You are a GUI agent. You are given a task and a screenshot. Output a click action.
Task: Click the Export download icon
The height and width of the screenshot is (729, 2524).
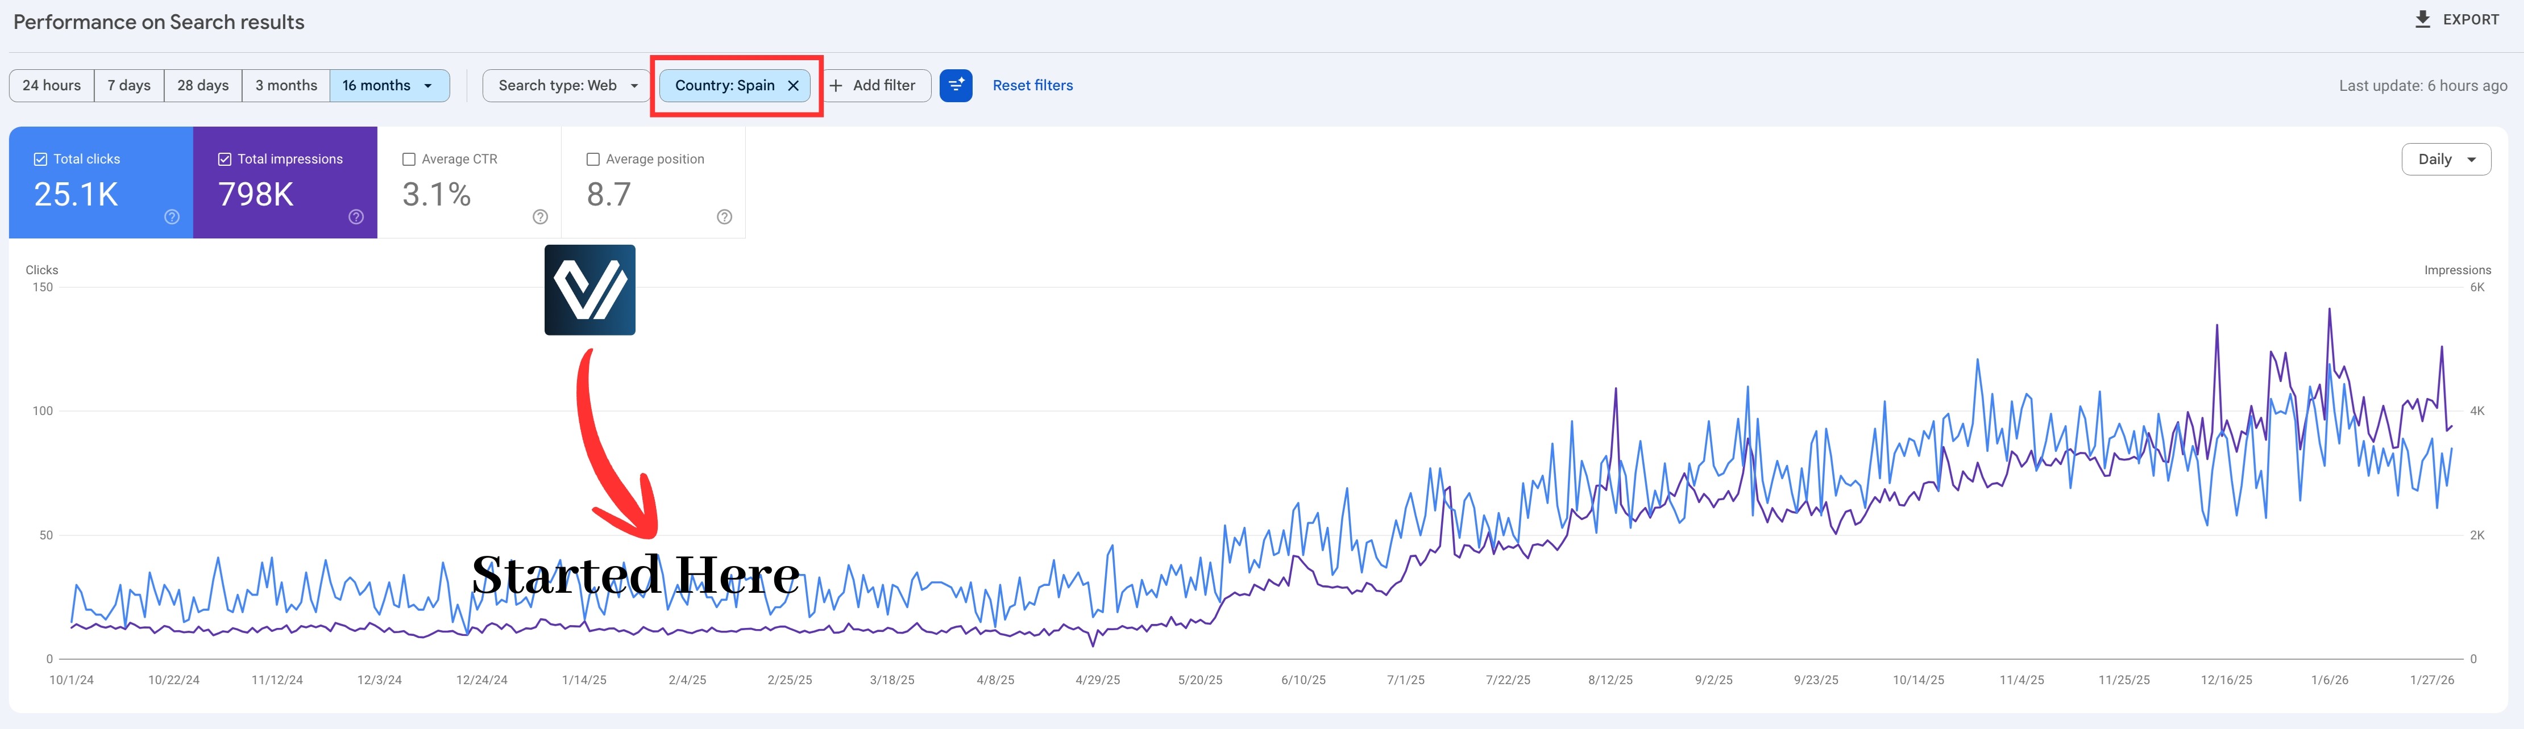click(2422, 19)
